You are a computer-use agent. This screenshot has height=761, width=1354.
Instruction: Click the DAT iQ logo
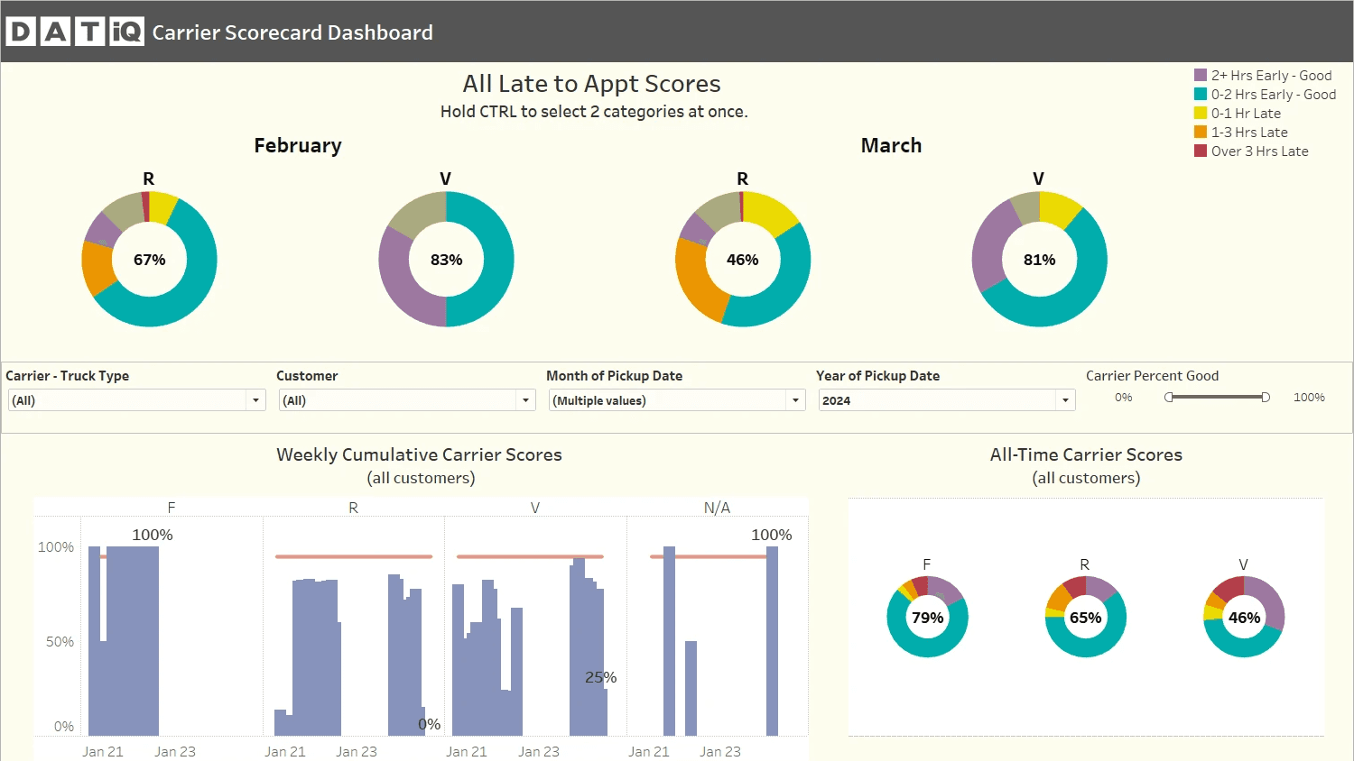[75, 32]
